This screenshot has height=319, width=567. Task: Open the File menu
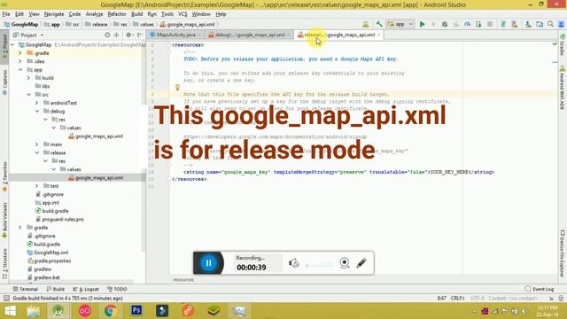coord(6,14)
